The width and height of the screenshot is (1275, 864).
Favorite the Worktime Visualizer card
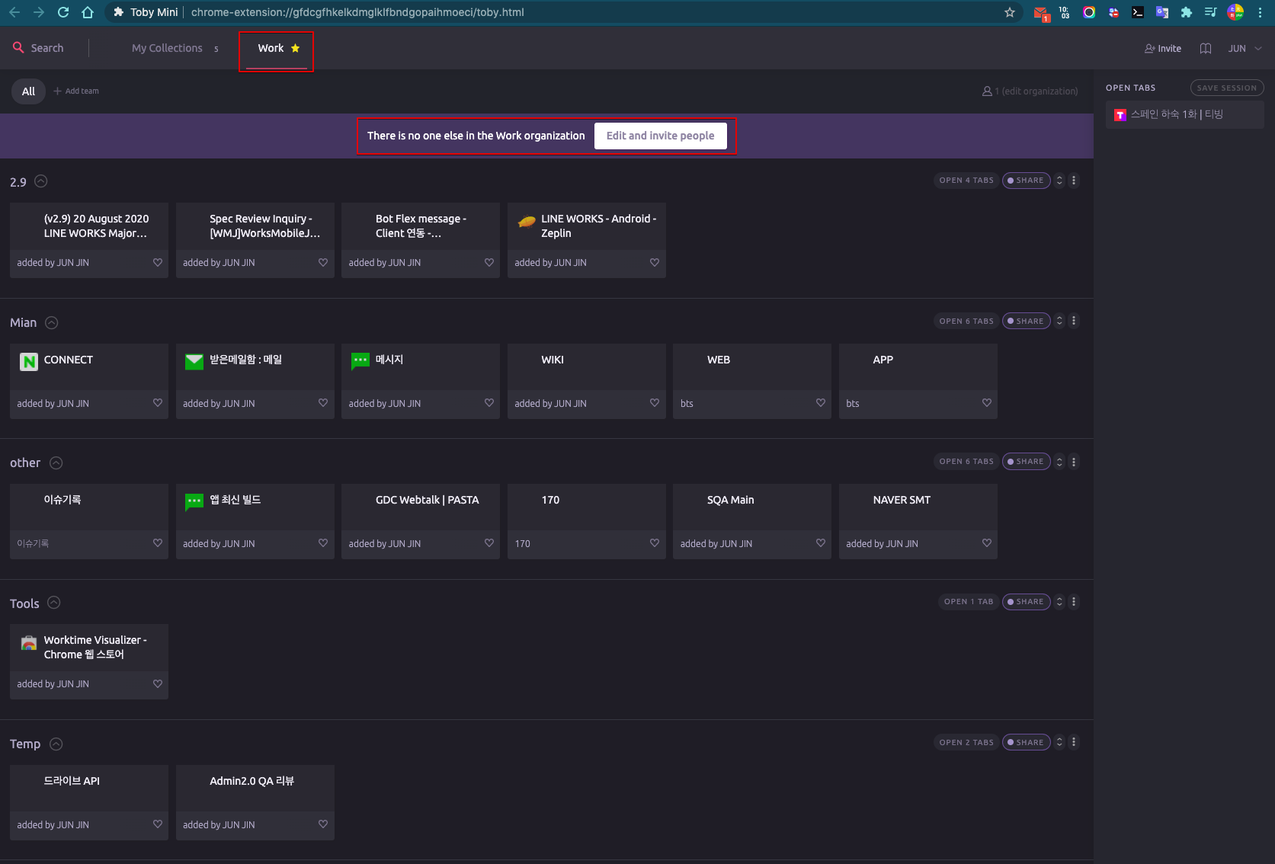click(x=158, y=684)
